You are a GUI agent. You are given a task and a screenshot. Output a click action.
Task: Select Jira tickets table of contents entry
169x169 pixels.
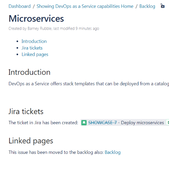coord(32,48)
